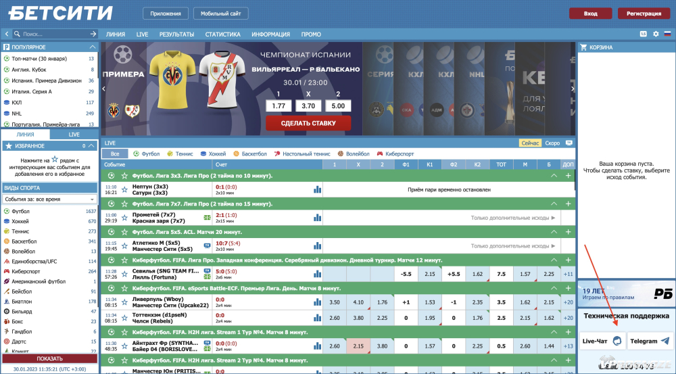Open statistics chart for Нептун (3x3) match
Viewport: 676px width, 374px height.
point(317,189)
